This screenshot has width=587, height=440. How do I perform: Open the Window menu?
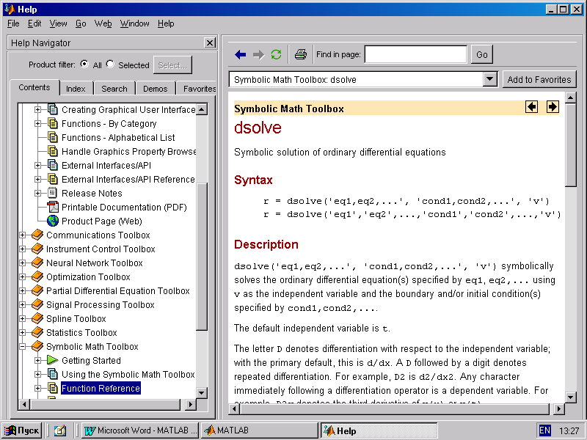pos(134,23)
